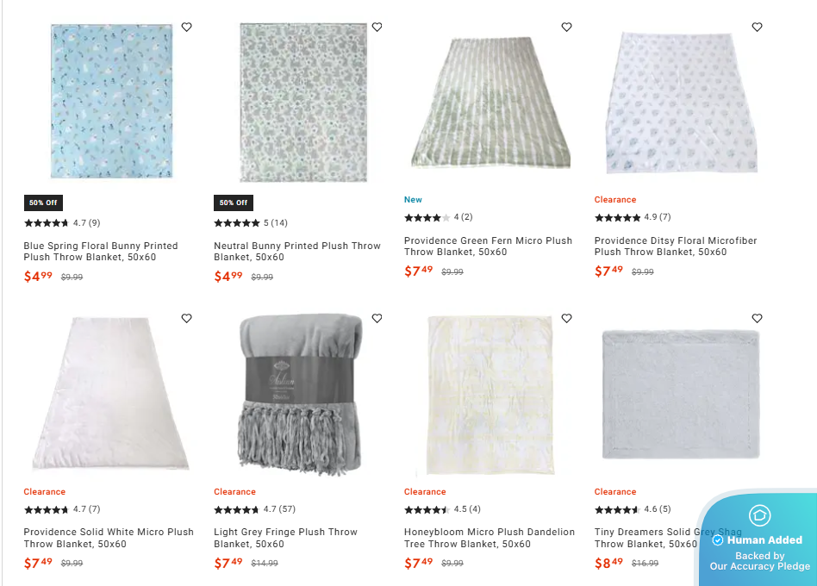Open the Blue Spring Floral Bunny blanket product page
This screenshot has height=586, width=817.
click(99, 251)
